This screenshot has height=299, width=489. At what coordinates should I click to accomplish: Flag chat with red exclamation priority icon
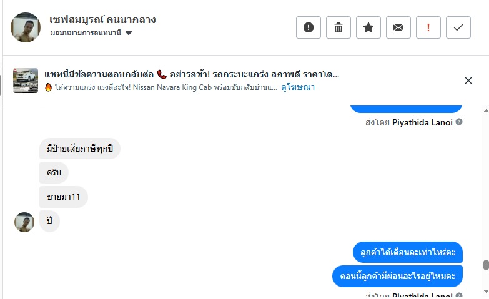428,27
